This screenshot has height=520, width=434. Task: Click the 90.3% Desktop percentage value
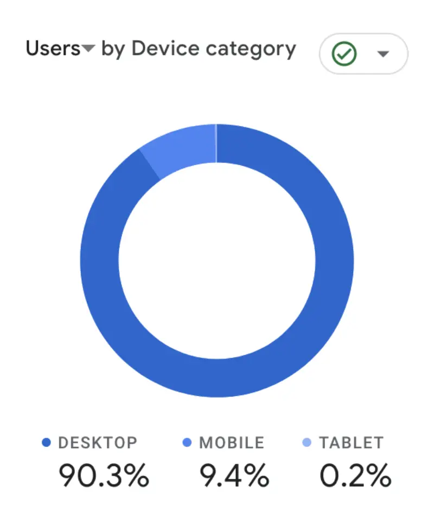(103, 476)
